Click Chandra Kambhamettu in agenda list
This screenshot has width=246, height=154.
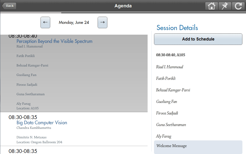[34, 128]
